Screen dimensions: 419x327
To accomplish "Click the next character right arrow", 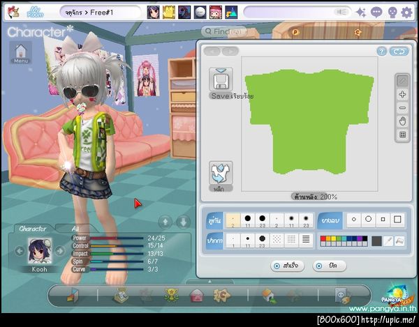I will click(x=60, y=251).
